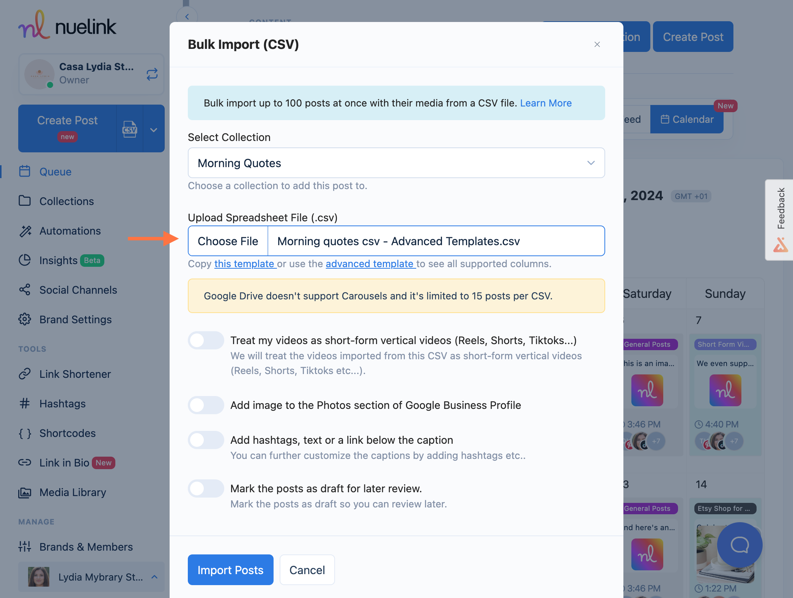
Task: Click the Lydia Mybrary profile avatar
Action: coord(39,577)
